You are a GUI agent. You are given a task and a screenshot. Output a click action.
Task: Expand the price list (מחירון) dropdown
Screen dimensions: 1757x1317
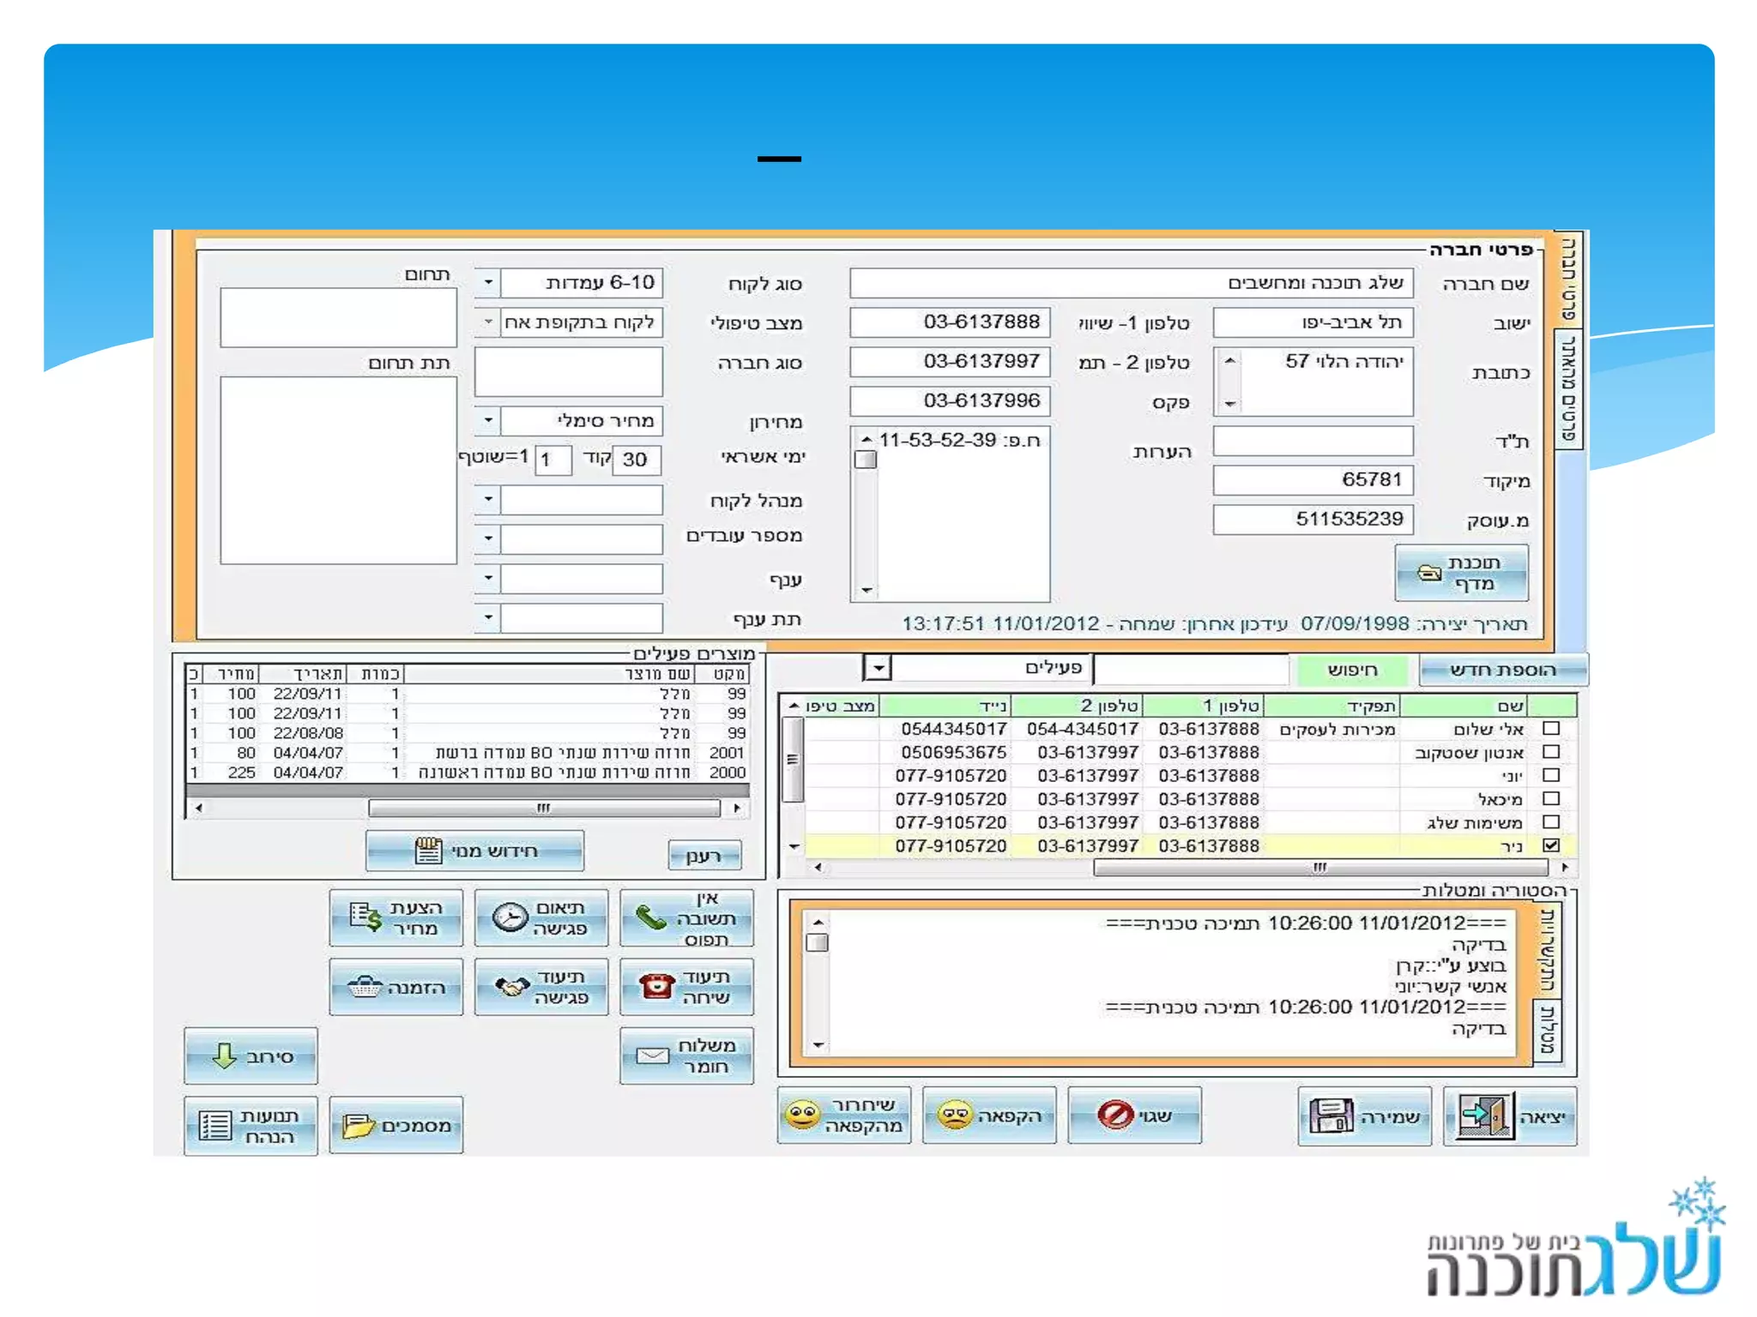point(487,420)
